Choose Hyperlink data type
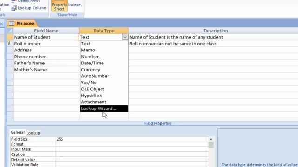298x167 pixels. pos(104,96)
